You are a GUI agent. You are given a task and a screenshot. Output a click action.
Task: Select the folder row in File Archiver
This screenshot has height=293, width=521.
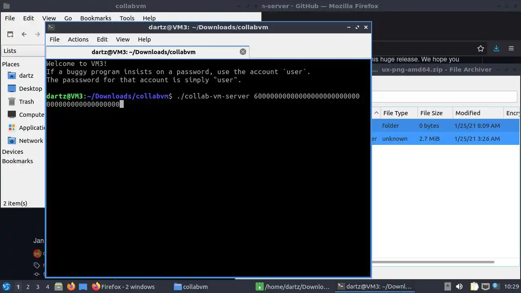(445, 126)
